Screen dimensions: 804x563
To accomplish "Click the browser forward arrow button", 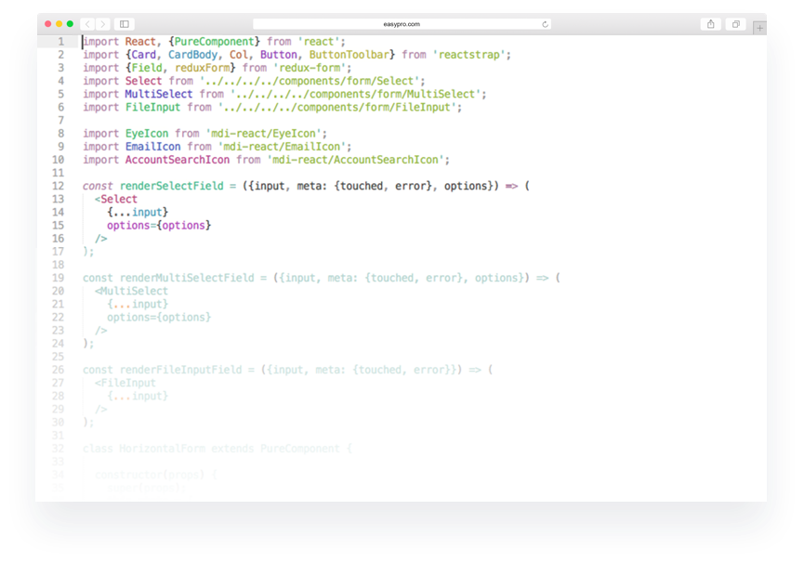I will [x=102, y=23].
